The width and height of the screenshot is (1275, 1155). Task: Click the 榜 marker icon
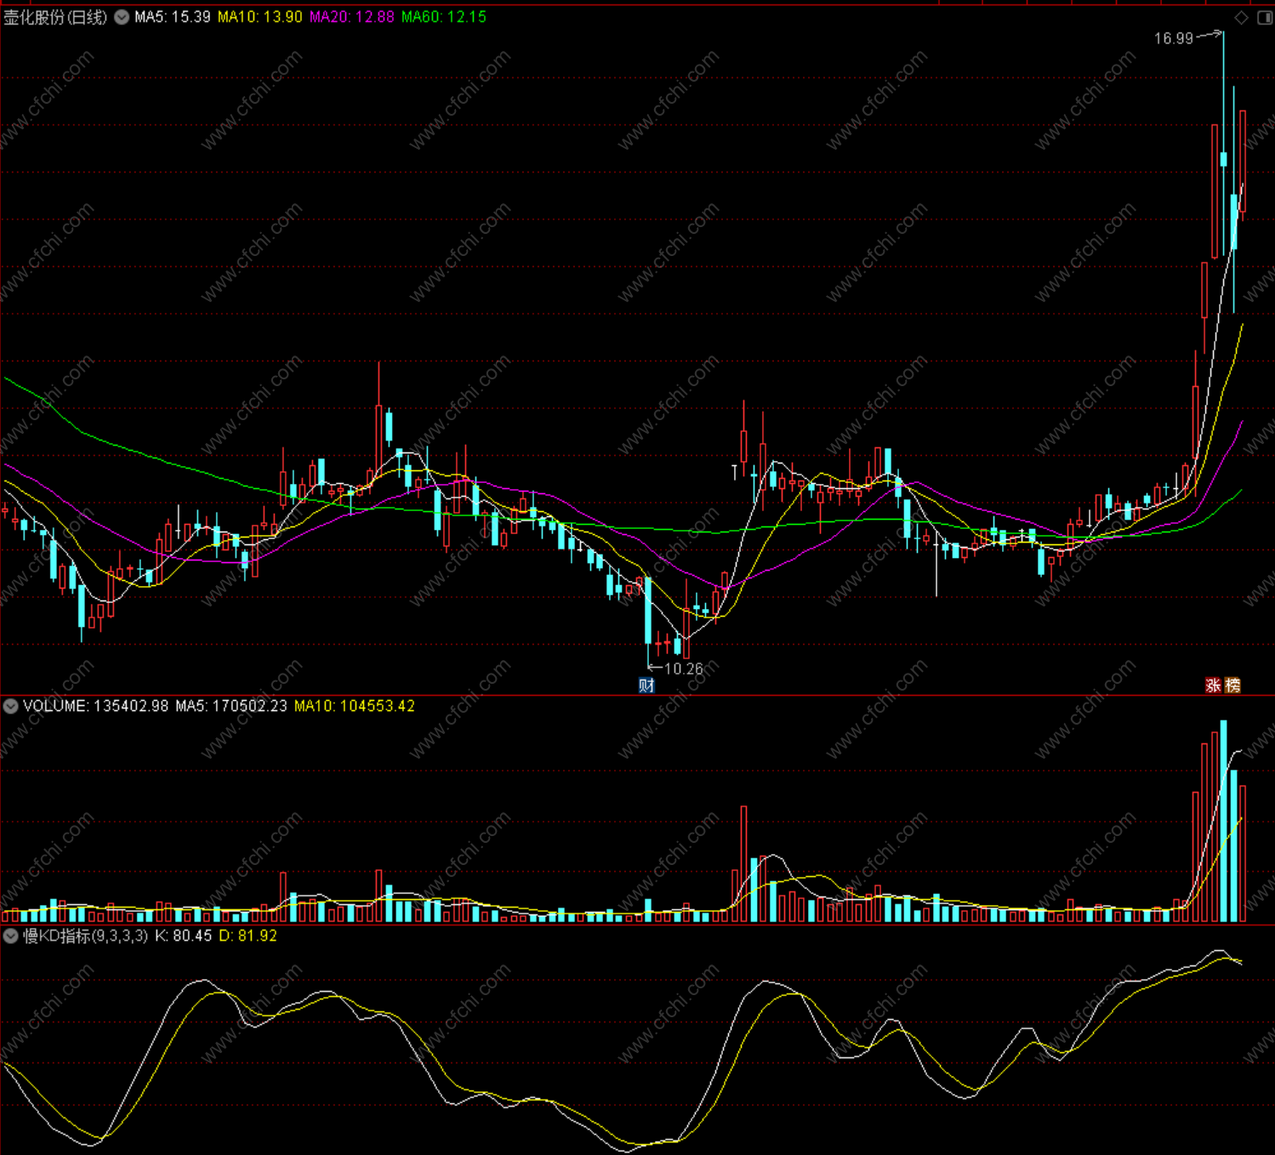click(1232, 686)
